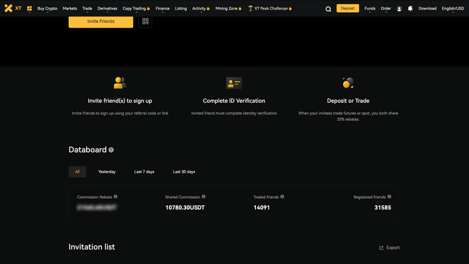Viewport: 469px width, 264px height.
Task: Open the English/USD language selector
Action: pyautogui.click(x=453, y=8)
